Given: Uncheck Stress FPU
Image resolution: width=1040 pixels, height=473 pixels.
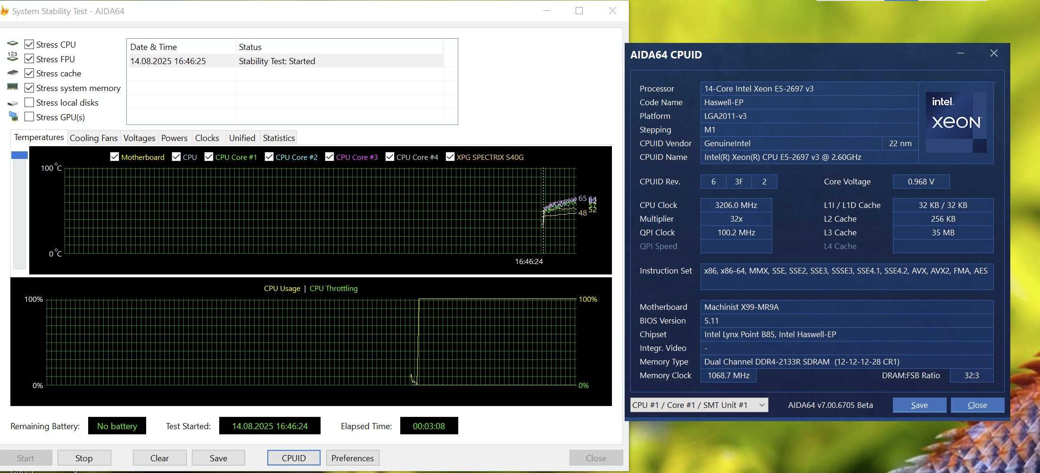Looking at the screenshot, I should point(29,59).
